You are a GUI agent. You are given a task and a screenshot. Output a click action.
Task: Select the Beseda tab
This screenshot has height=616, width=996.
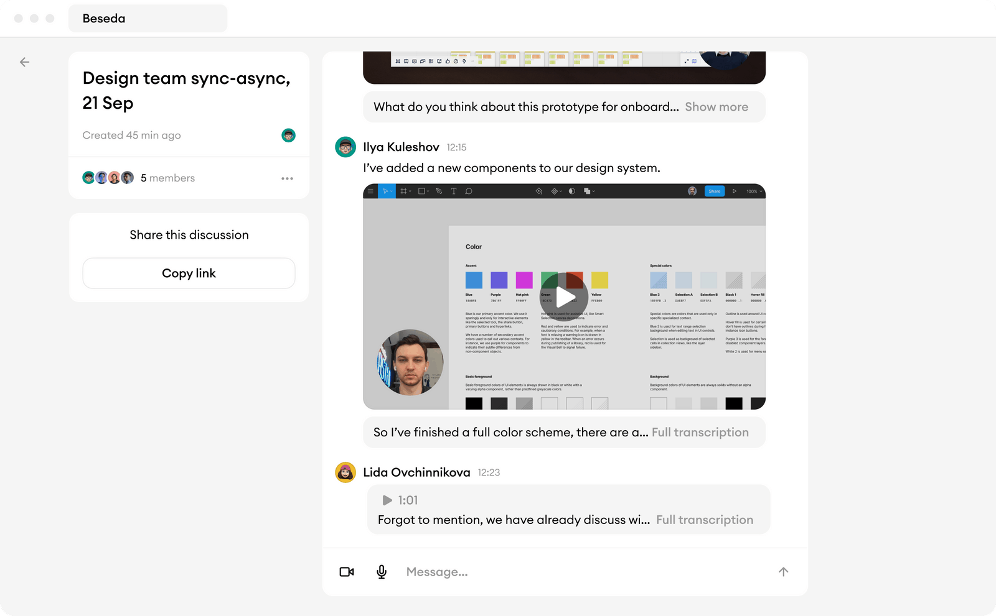pyautogui.click(x=148, y=19)
